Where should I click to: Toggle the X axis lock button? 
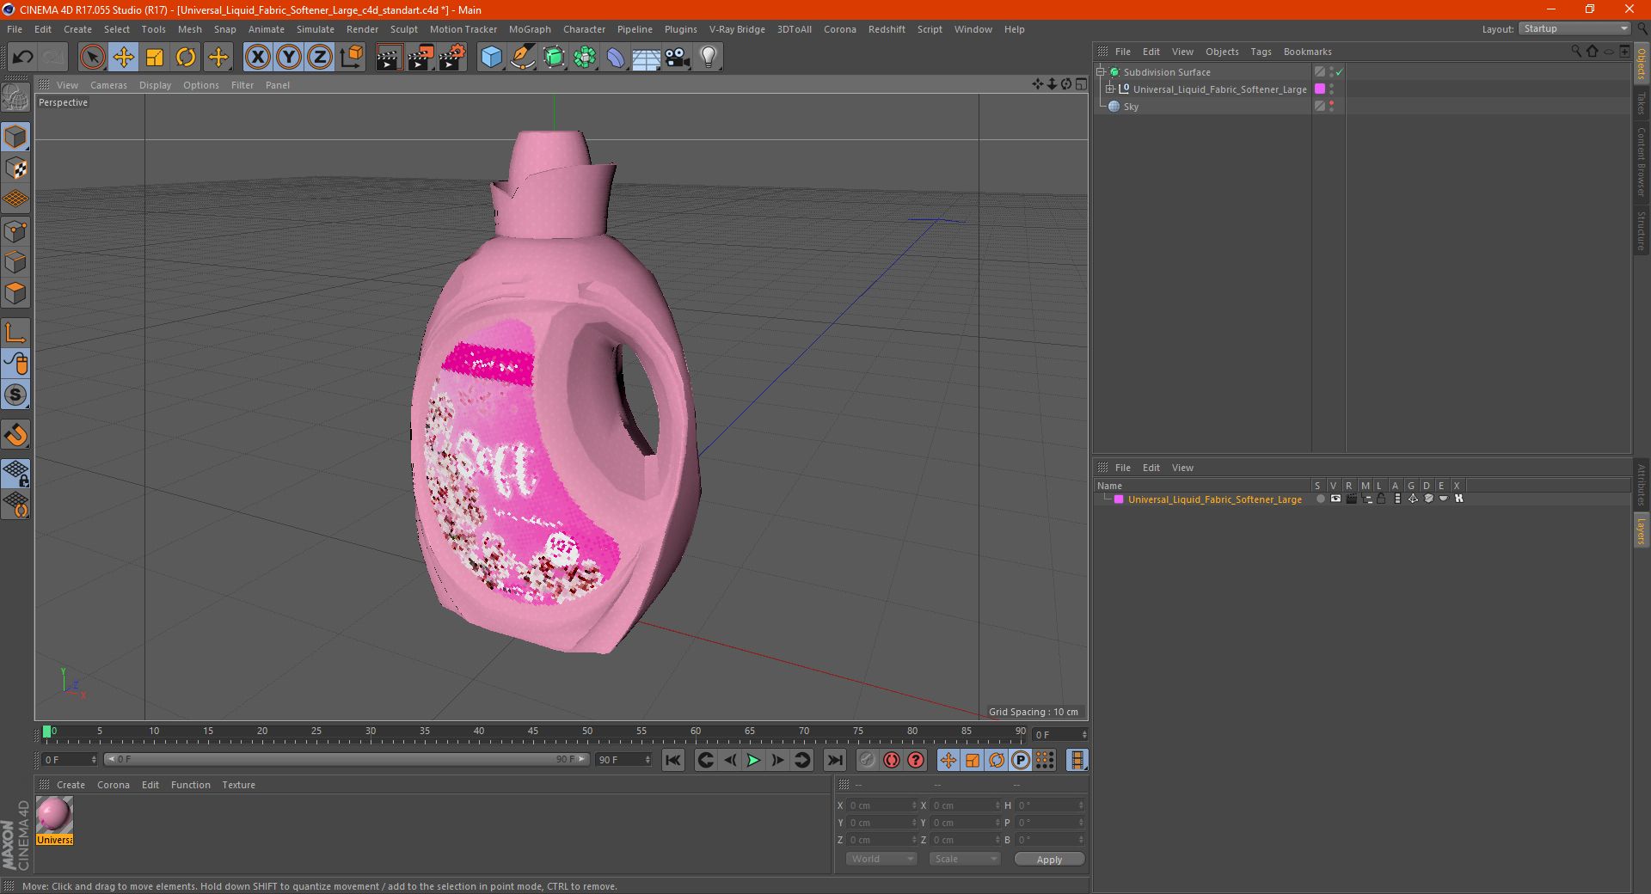point(257,57)
